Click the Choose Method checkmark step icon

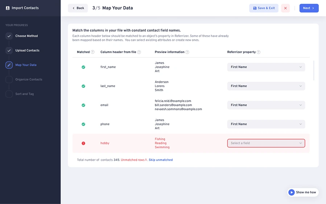point(9,36)
